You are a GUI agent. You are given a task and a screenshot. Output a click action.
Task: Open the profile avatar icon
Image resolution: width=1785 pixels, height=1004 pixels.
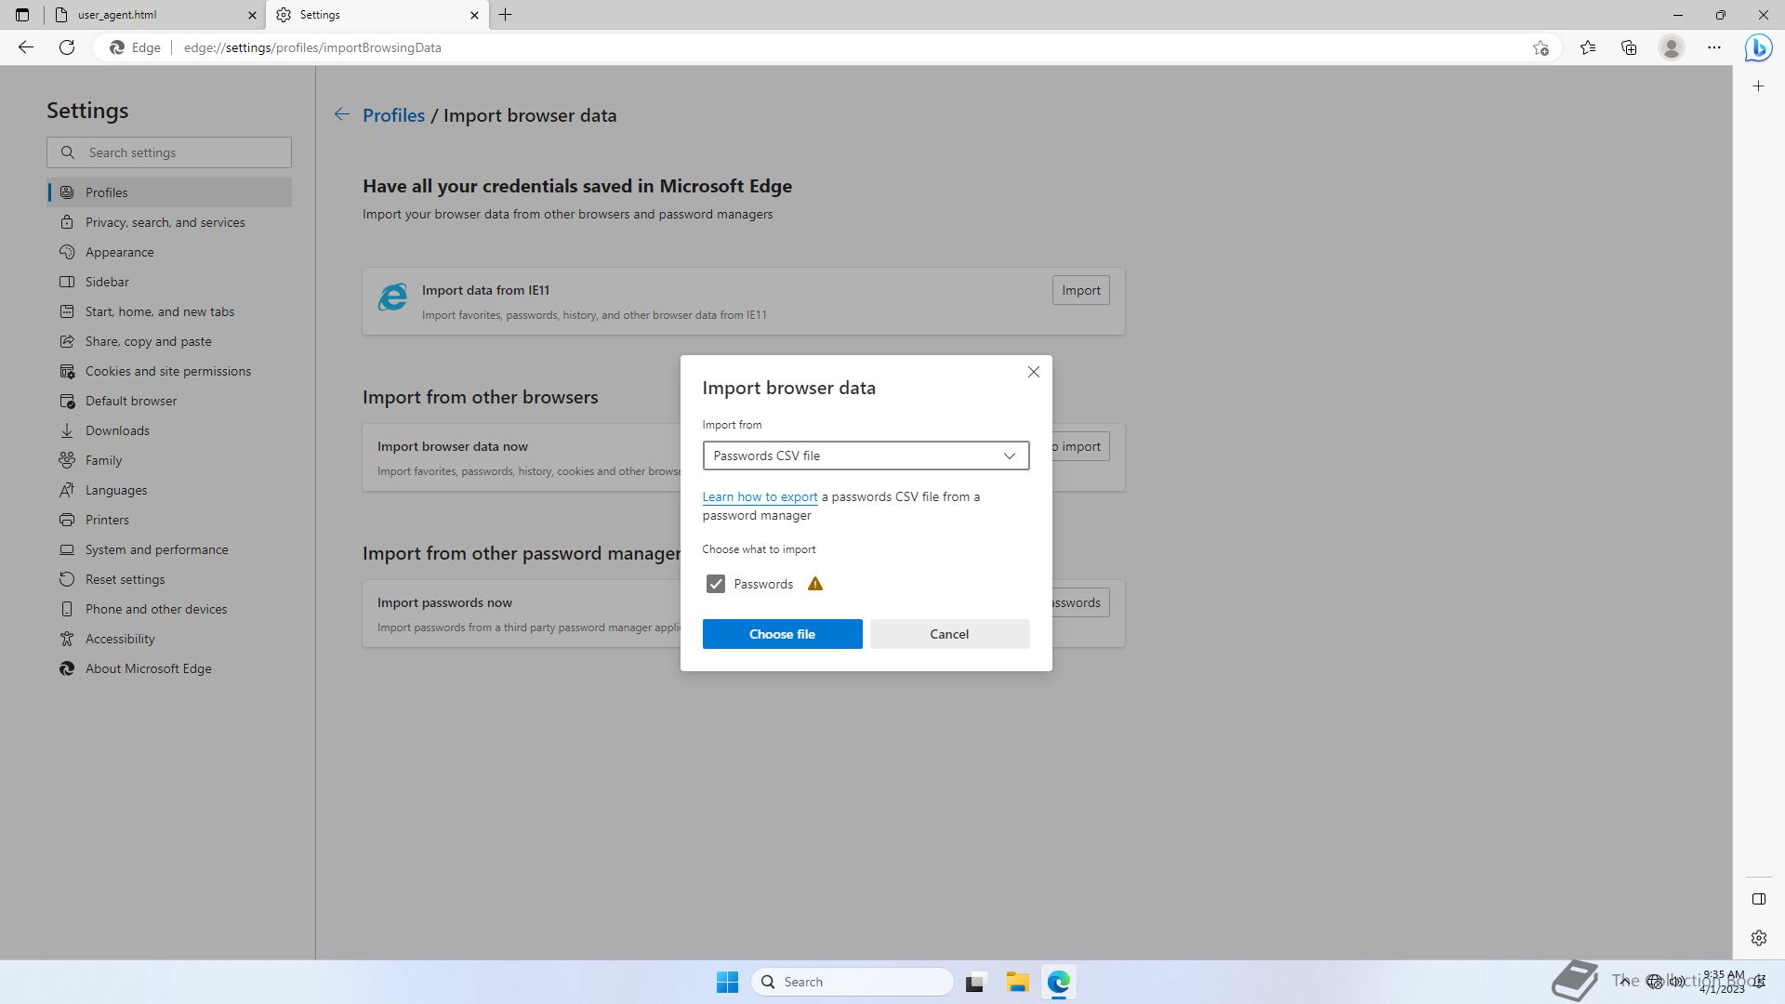pos(1671,47)
